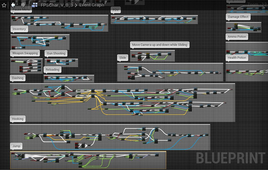
Task: Select the Health Potion comment label
Action: [237, 58]
